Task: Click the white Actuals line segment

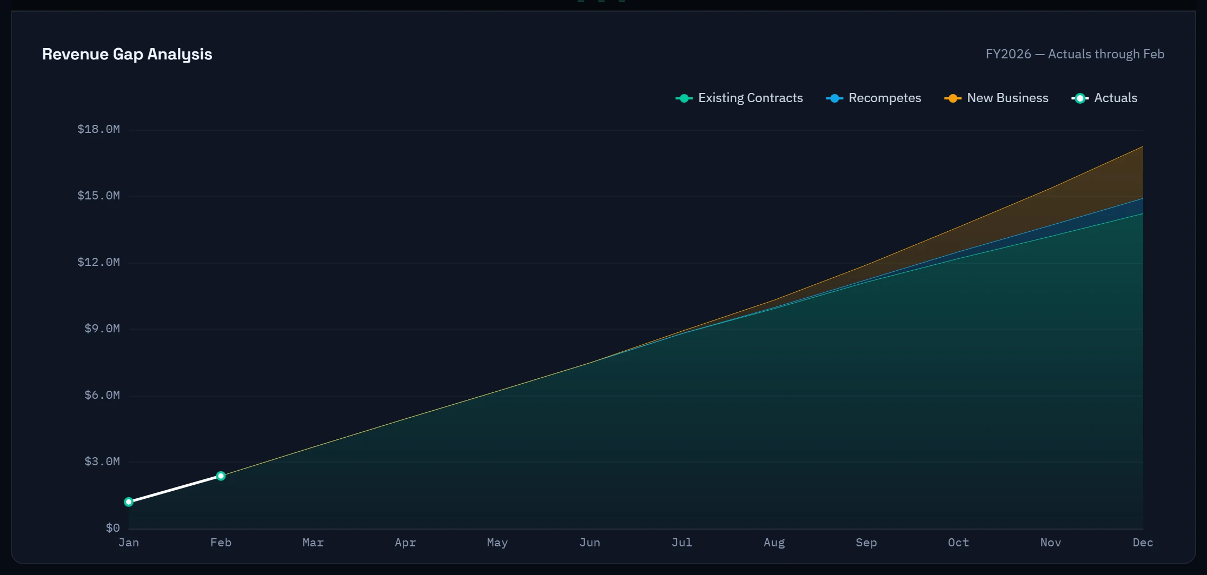Action: pos(175,489)
